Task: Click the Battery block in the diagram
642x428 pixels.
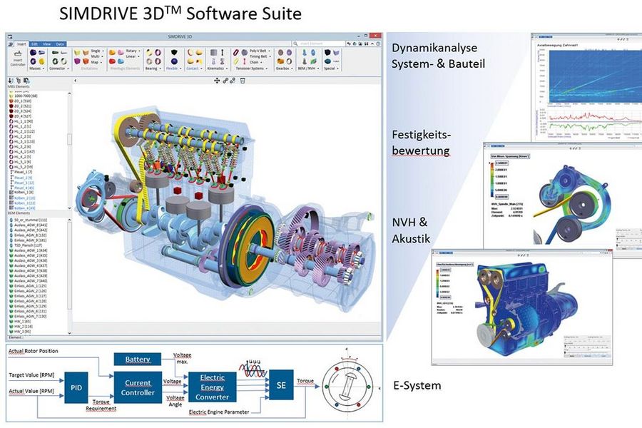Action: [137, 360]
